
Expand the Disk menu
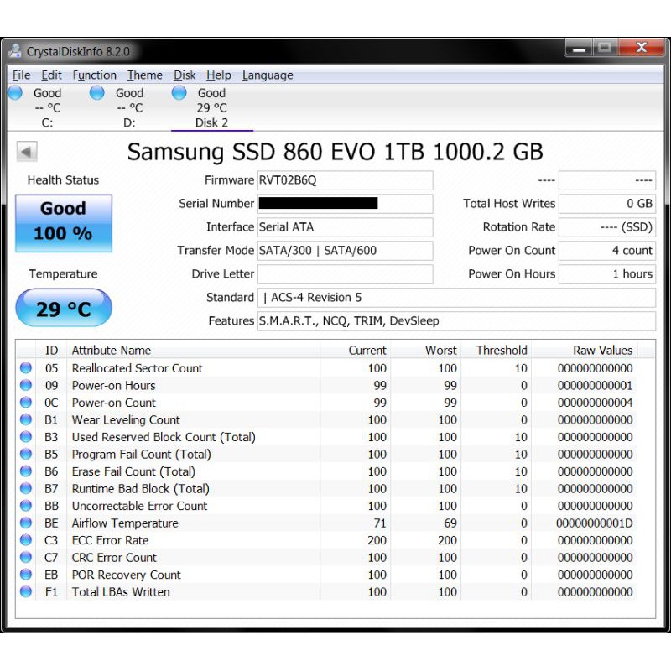[185, 75]
